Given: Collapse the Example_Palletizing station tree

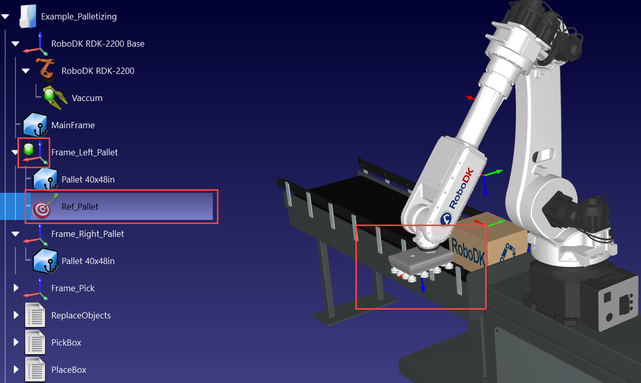Looking at the screenshot, I should 6,17.
